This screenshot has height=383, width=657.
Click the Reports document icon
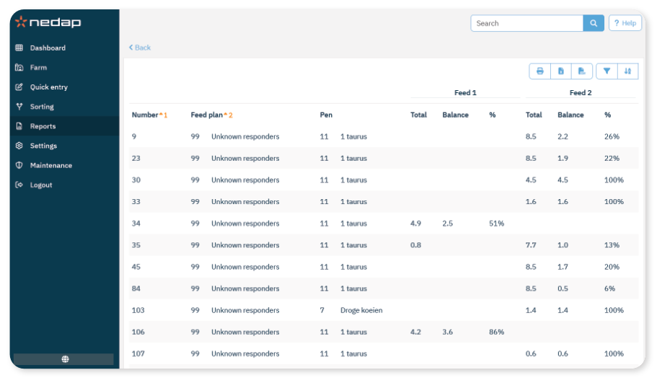(19, 126)
